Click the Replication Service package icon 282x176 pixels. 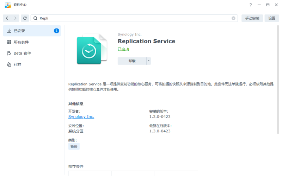(x=92, y=49)
